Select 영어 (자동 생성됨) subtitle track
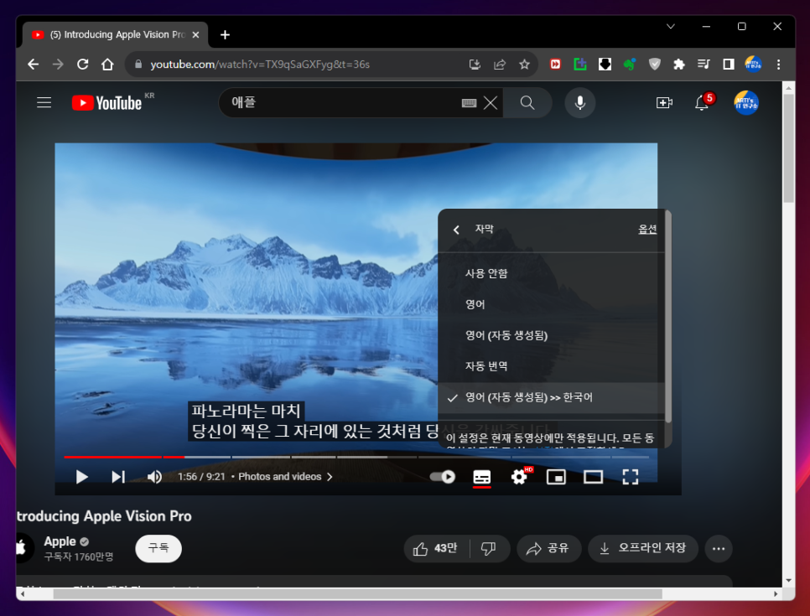 (551, 335)
